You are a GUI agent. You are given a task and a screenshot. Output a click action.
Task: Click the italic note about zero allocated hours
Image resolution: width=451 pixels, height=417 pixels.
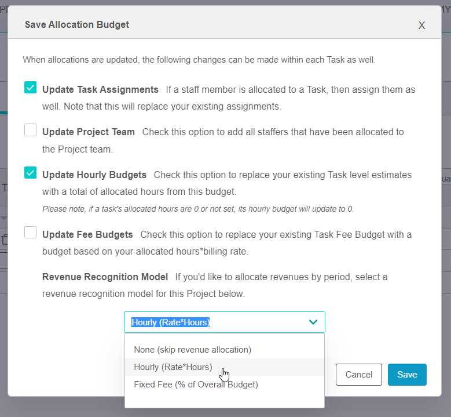[x=197, y=209]
